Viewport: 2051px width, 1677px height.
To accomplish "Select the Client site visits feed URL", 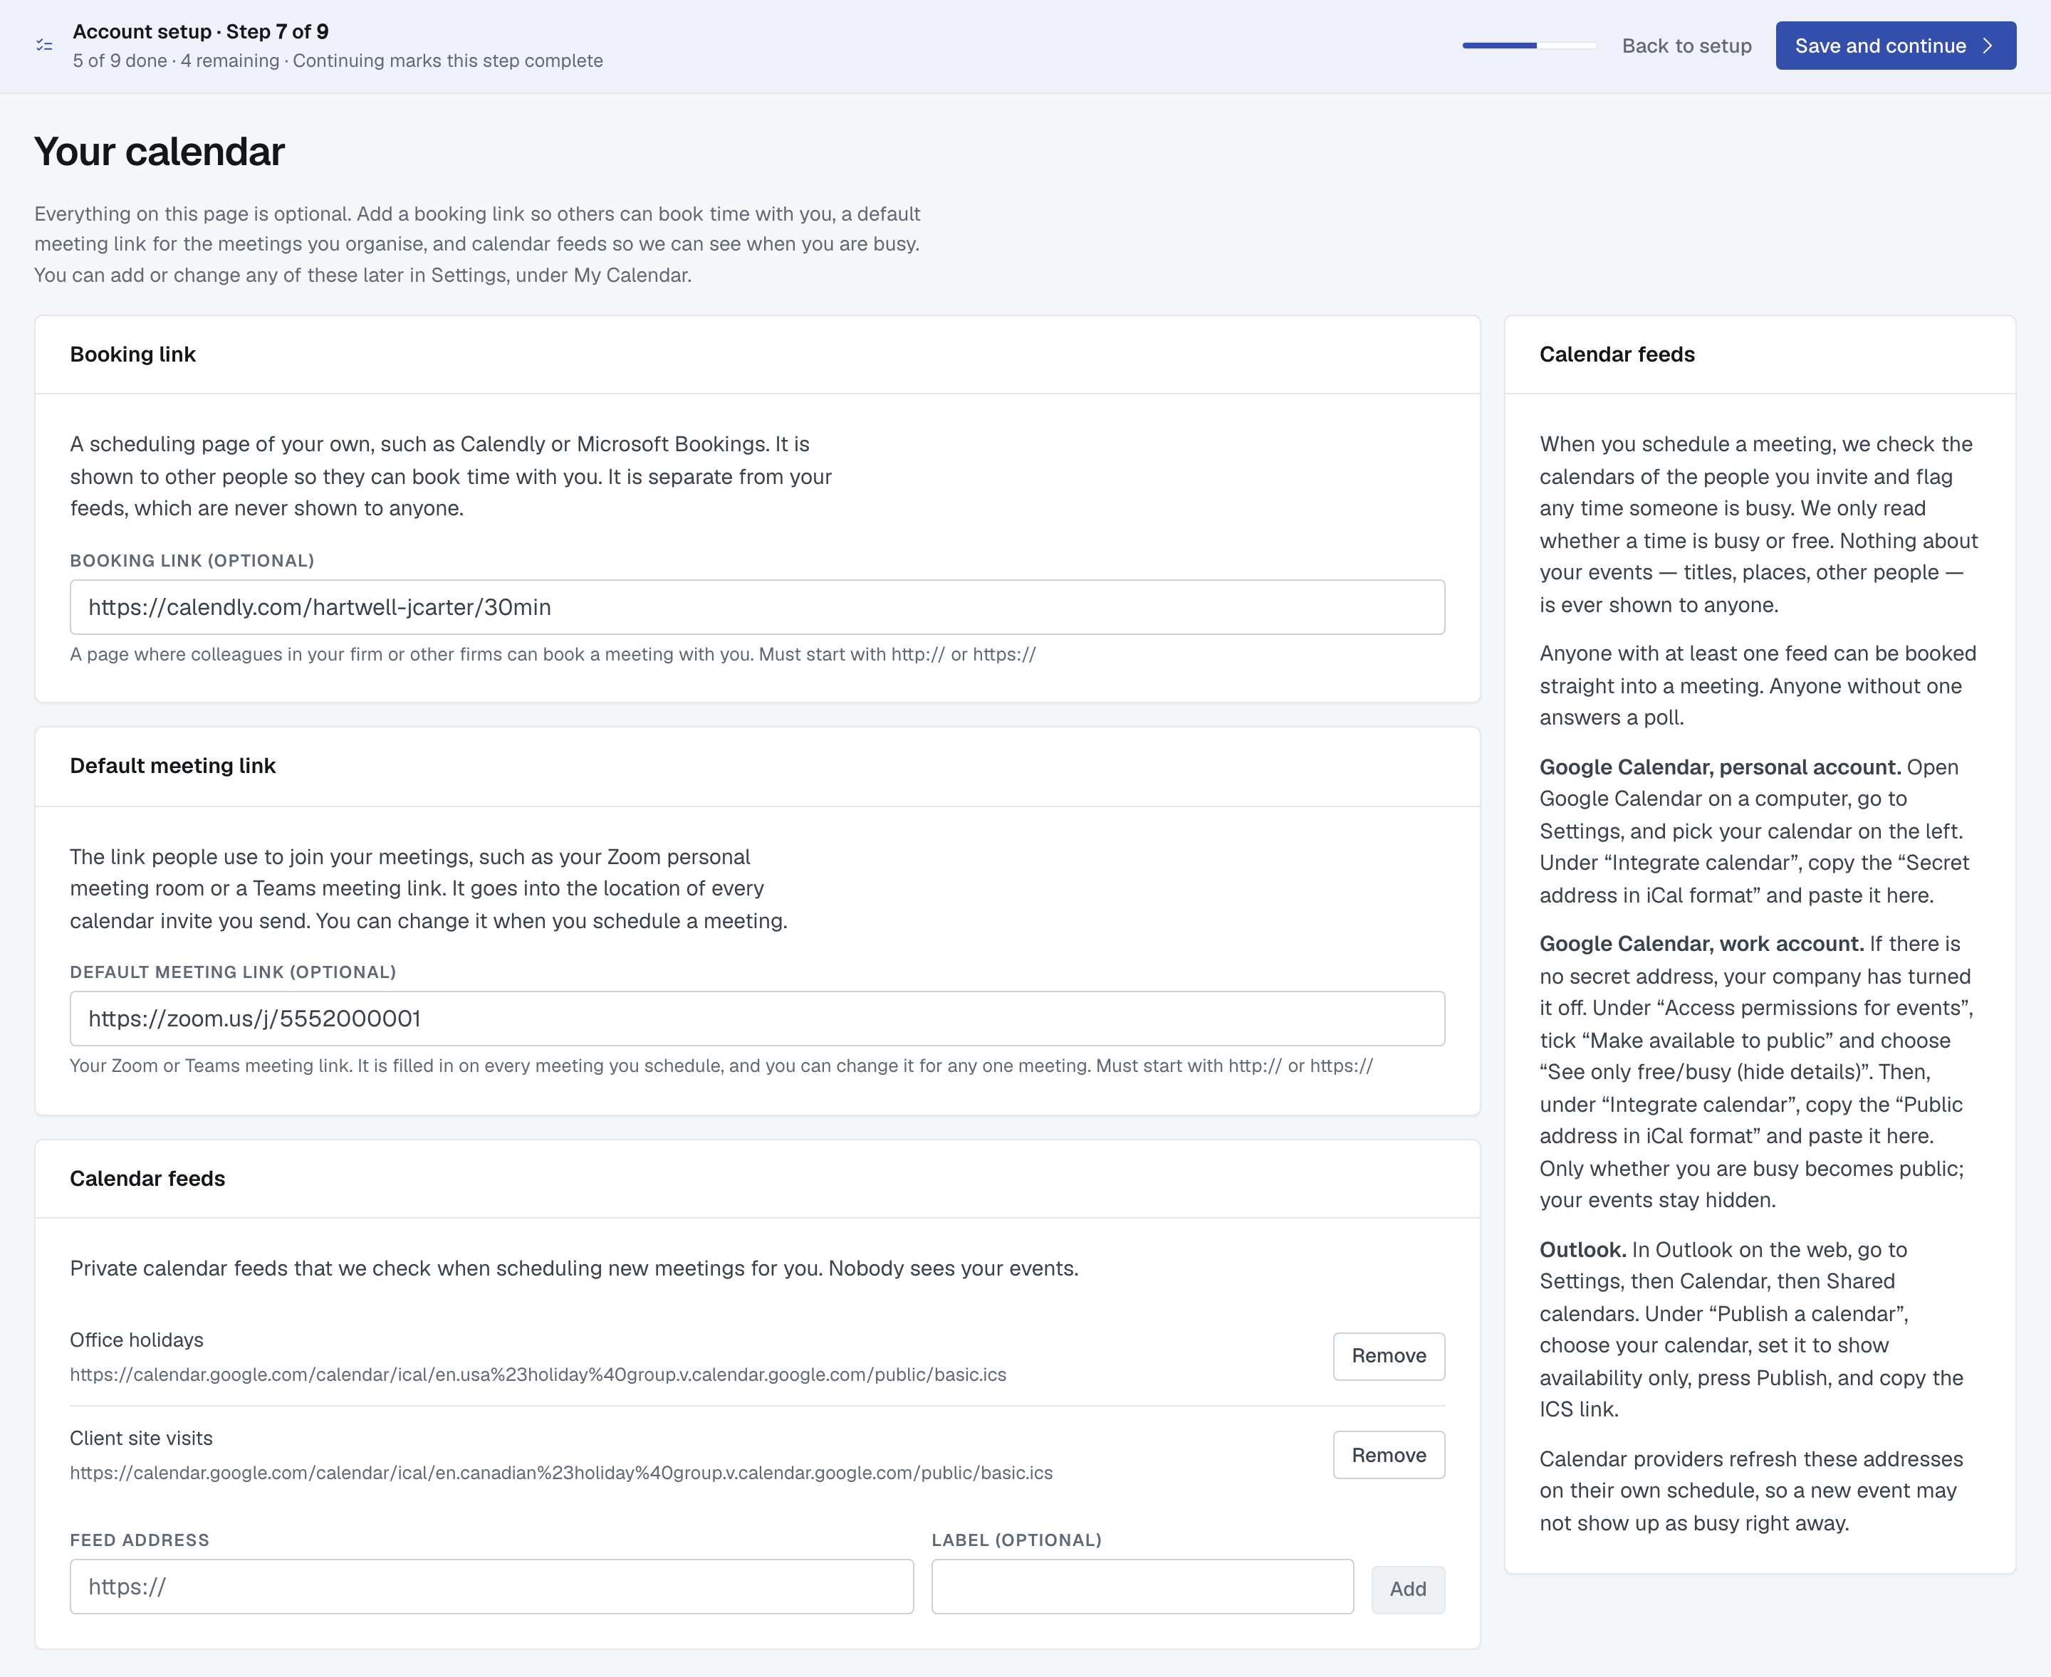I will pyautogui.click(x=560, y=1472).
